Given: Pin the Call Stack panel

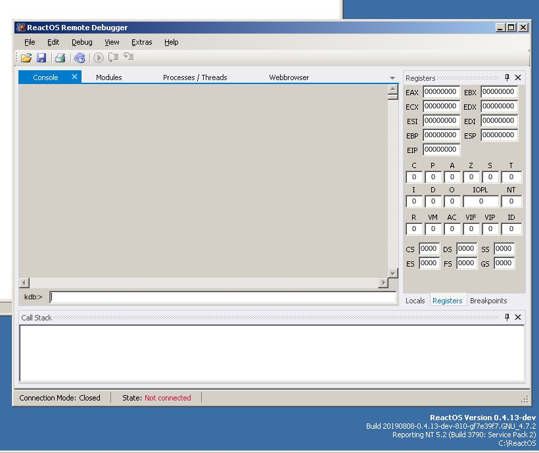Looking at the screenshot, I should (507, 317).
